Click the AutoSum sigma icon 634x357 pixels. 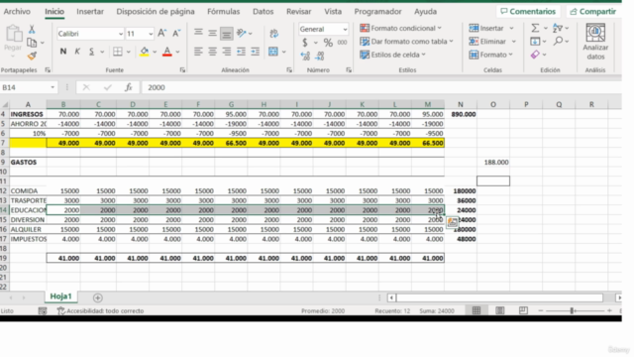click(535, 28)
